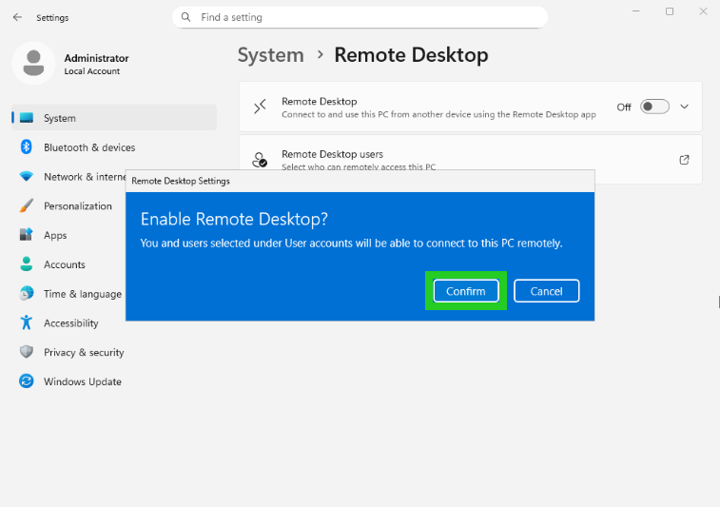Open Bluetooth & devices settings
The height and width of the screenshot is (507, 720).
(114, 146)
